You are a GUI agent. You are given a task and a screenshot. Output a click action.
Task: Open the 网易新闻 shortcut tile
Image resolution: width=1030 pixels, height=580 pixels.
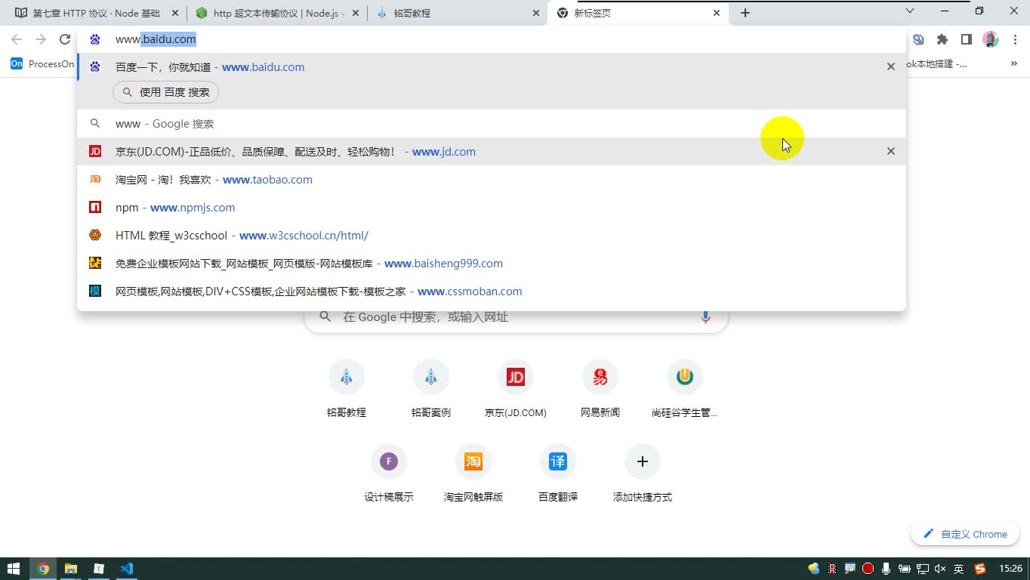[x=600, y=389]
